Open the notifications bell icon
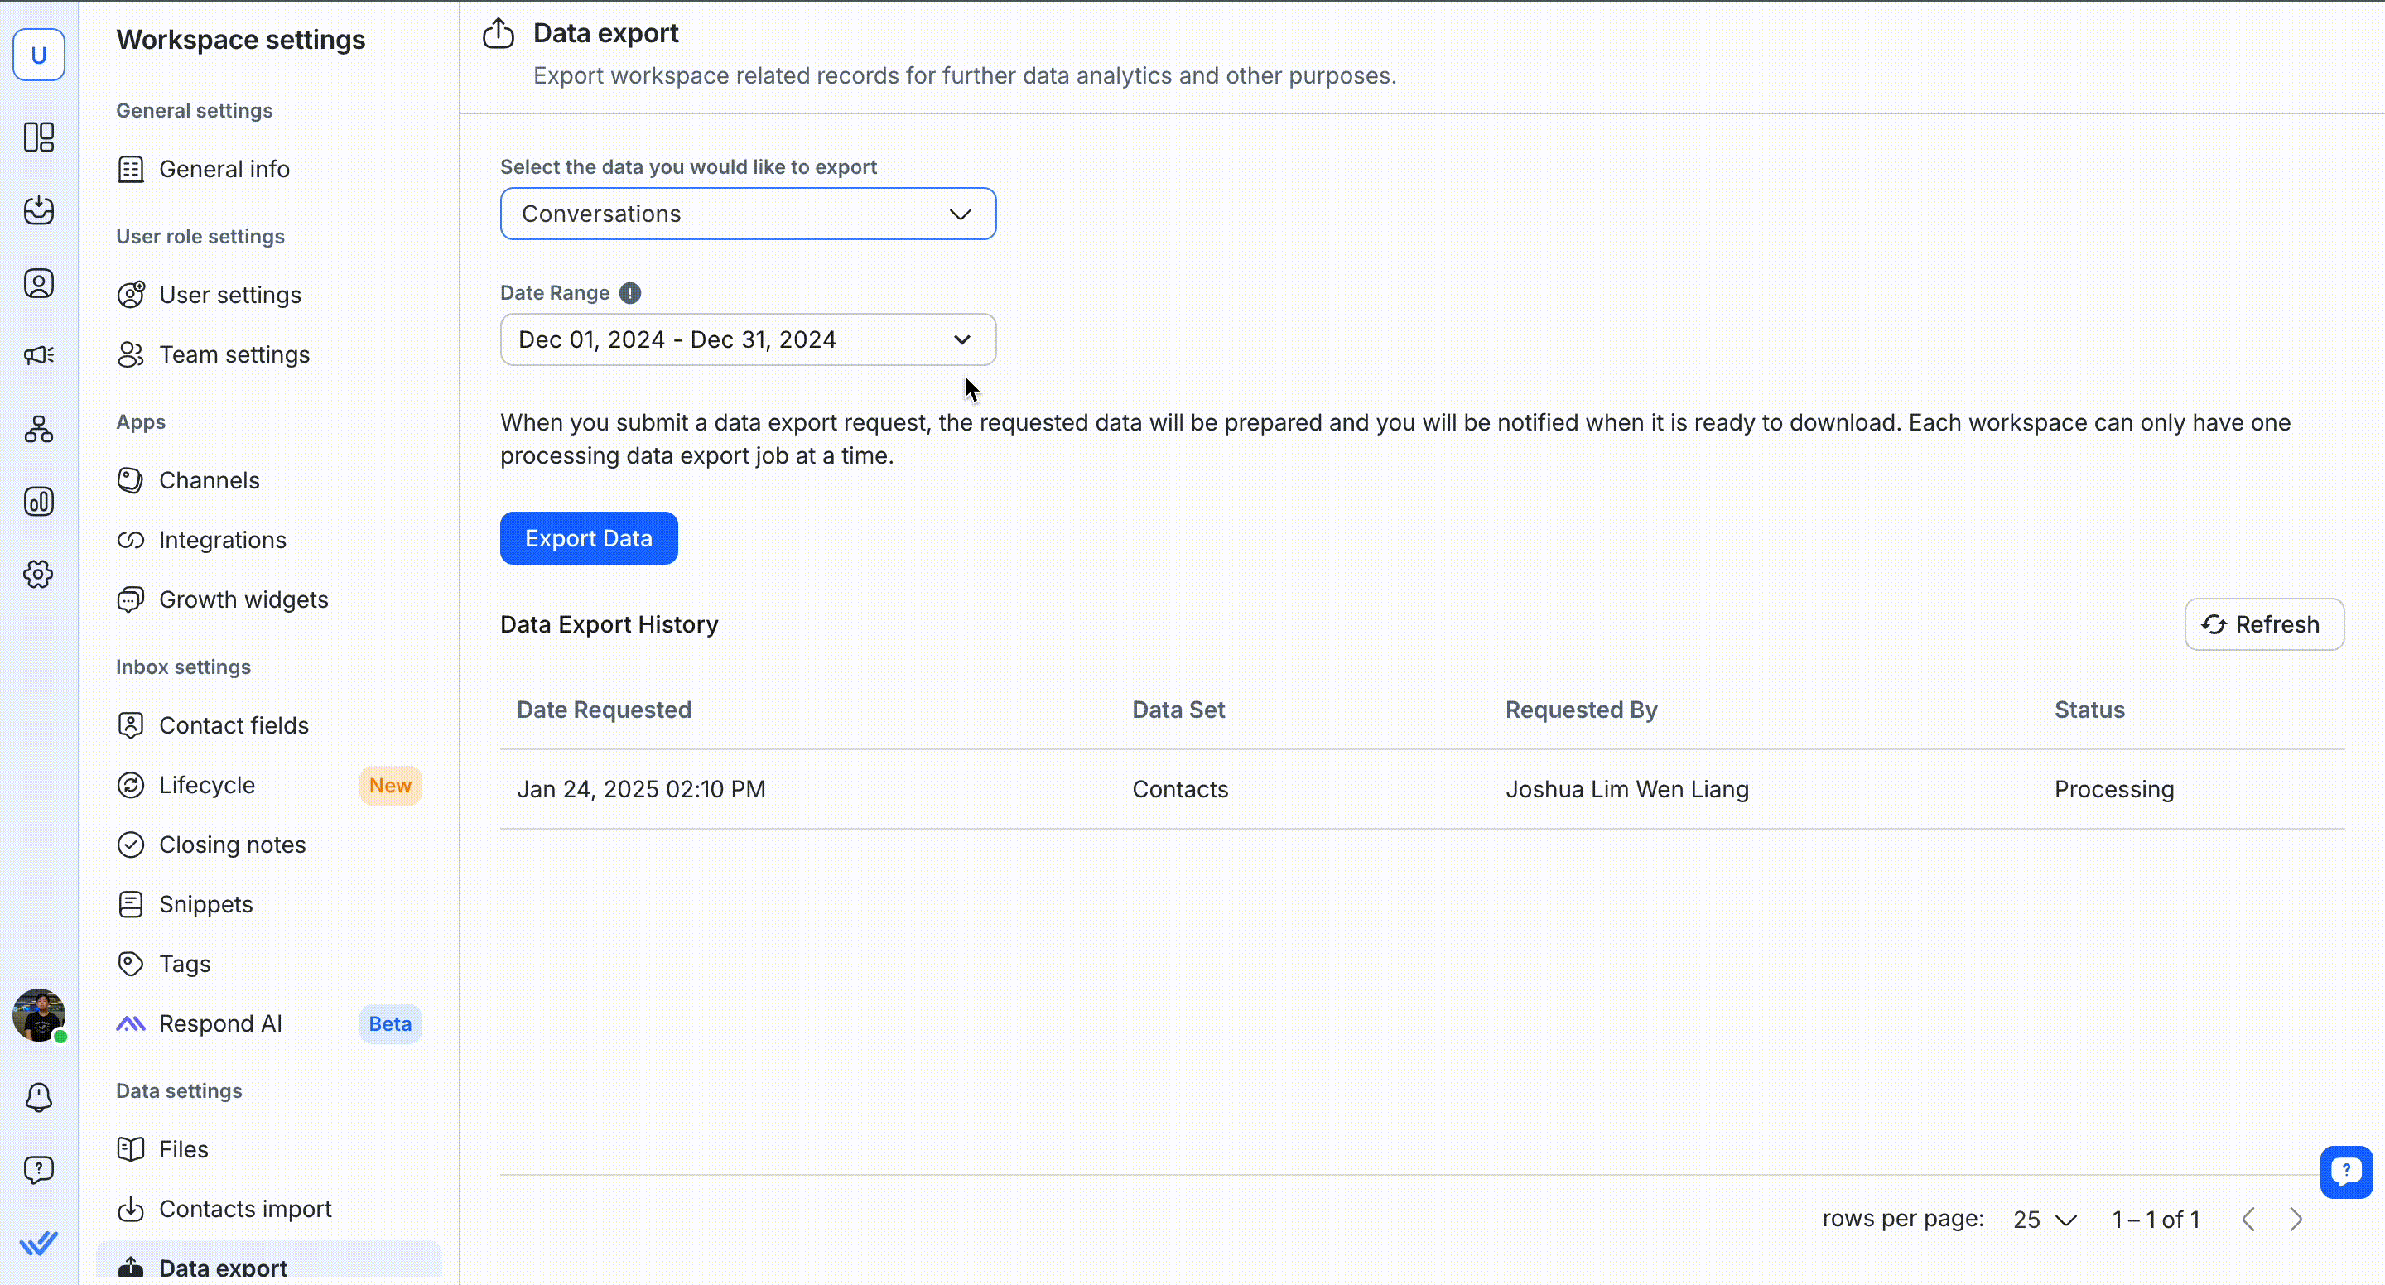Image resolution: width=2385 pixels, height=1285 pixels. tap(39, 1097)
